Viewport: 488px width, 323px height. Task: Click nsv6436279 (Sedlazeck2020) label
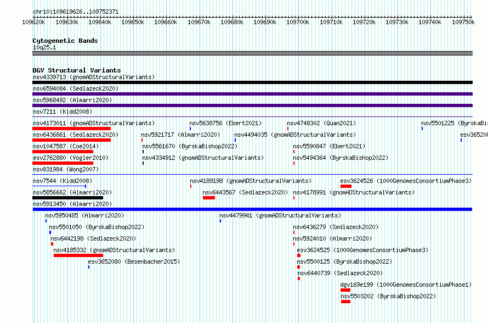tap(336, 227)
